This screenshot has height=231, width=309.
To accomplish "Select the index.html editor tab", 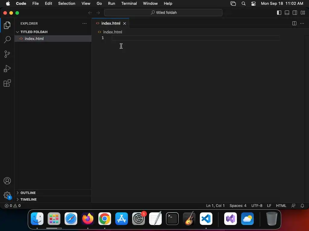I will coord(110,23).
